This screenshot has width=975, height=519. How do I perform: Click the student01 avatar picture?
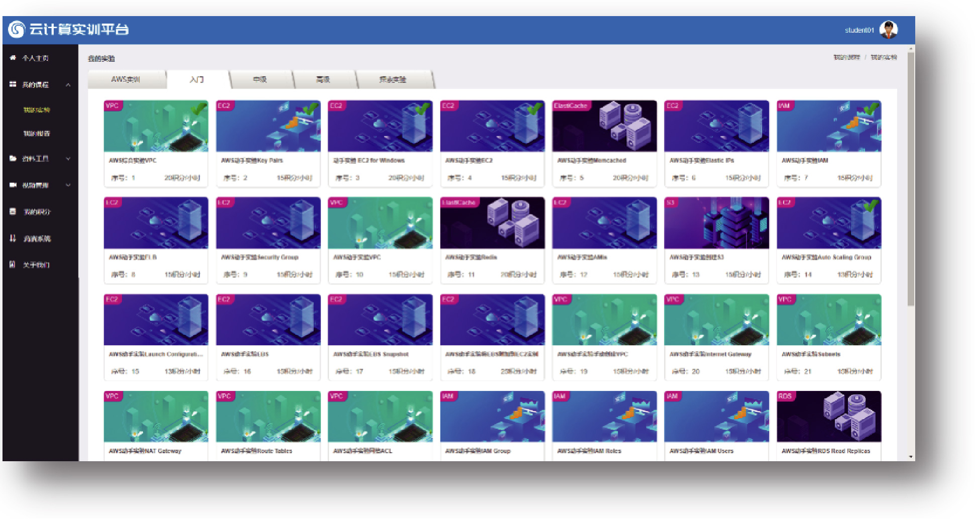click(x=888, y=30)
